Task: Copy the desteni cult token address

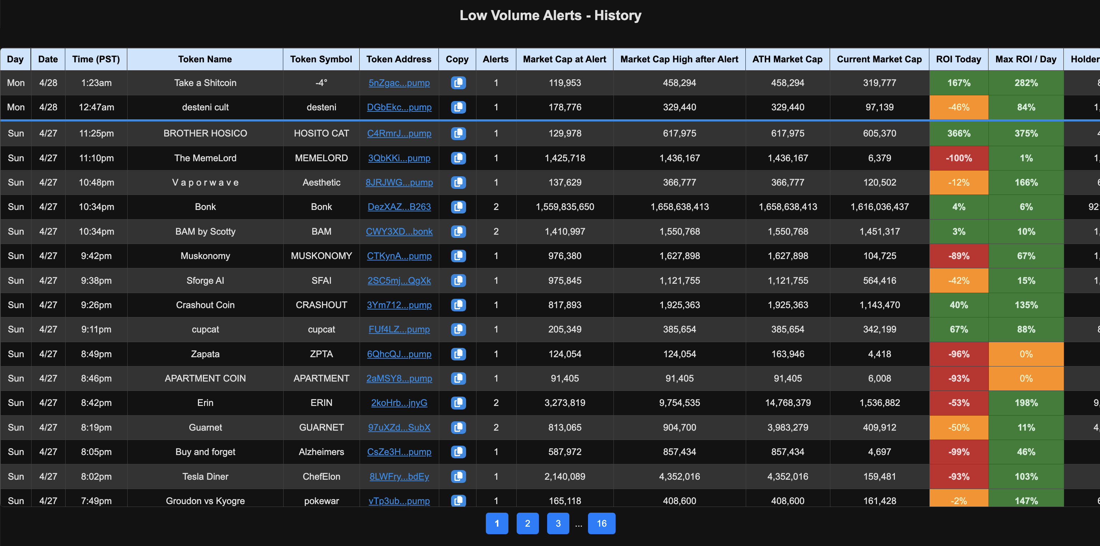Action: tap(458, 107)
